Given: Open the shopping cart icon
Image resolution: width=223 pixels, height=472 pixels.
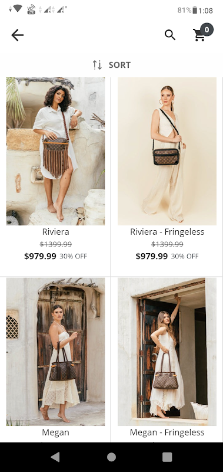Looking at the screenshot, I should pos(199,35).
